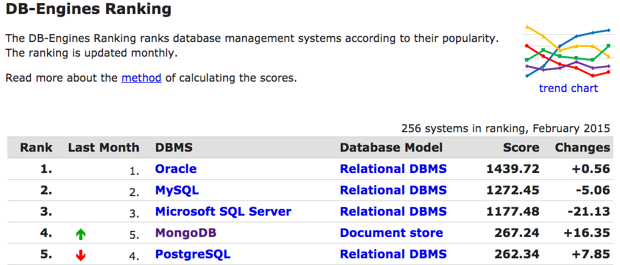This screenshot has width=620, height=265.
Task: Select the Last Month column header
Action: [x=104, y=147]
